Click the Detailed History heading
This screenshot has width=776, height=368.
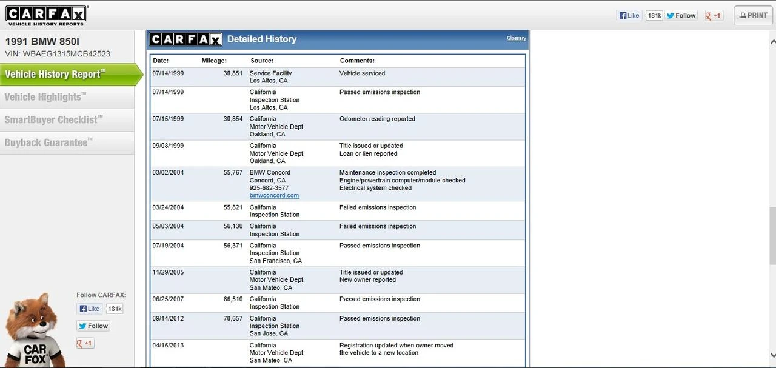262,39
